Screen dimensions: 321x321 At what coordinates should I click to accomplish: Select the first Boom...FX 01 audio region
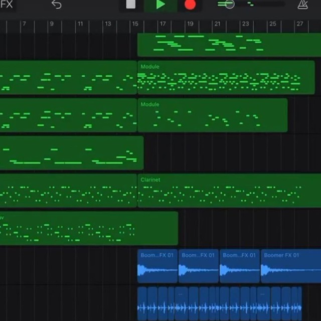click(x=157, y=266)
